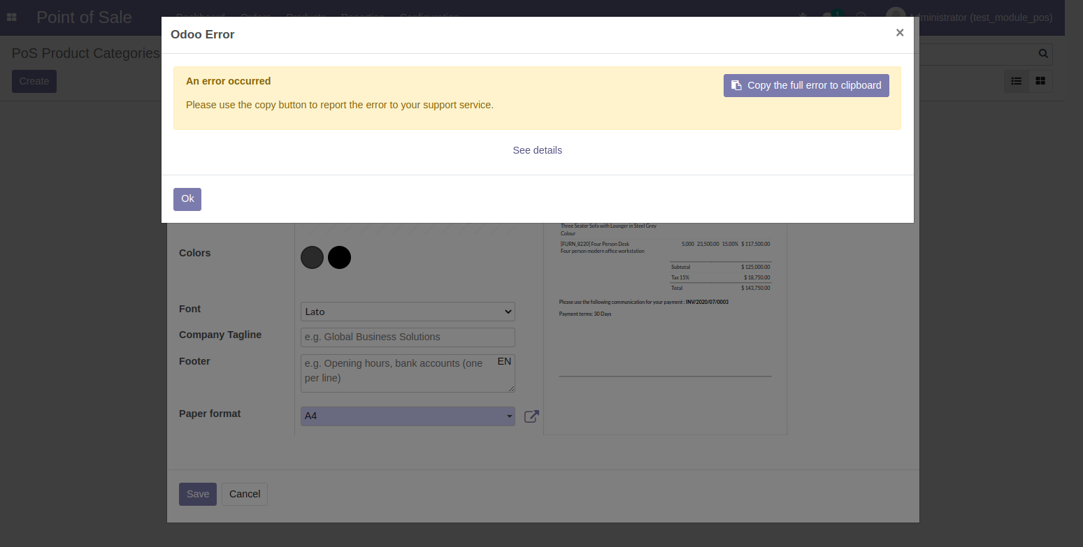Open the apps grid menu icon

12,17
